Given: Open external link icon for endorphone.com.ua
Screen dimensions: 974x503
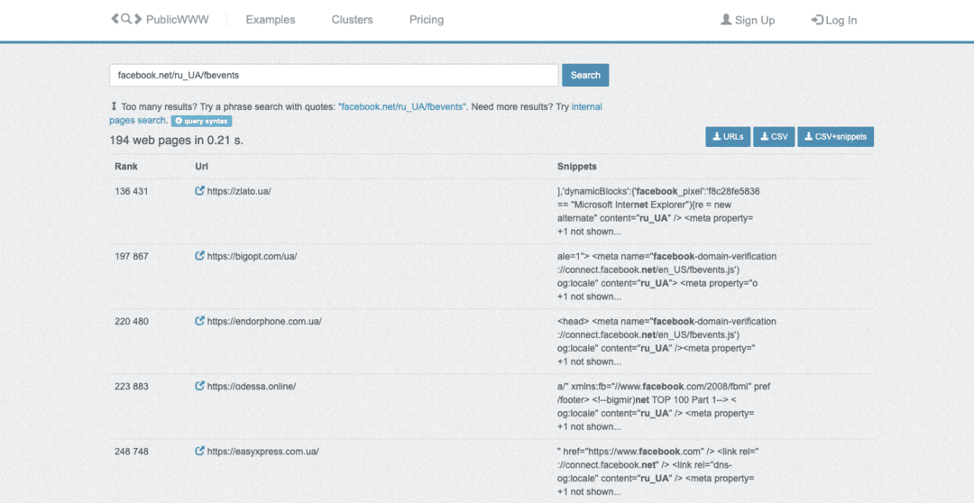Looking at the screenshot, I should click(x=200, y=321).
